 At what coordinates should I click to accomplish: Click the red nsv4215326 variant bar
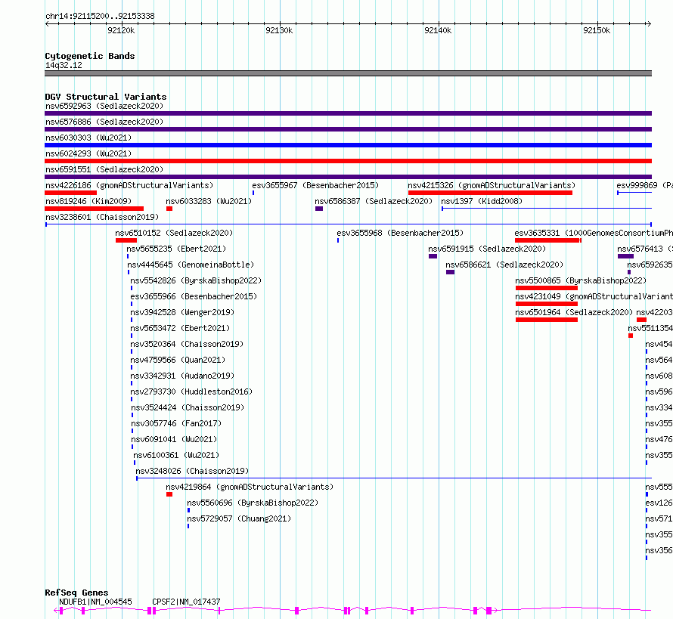pos(490,193)
